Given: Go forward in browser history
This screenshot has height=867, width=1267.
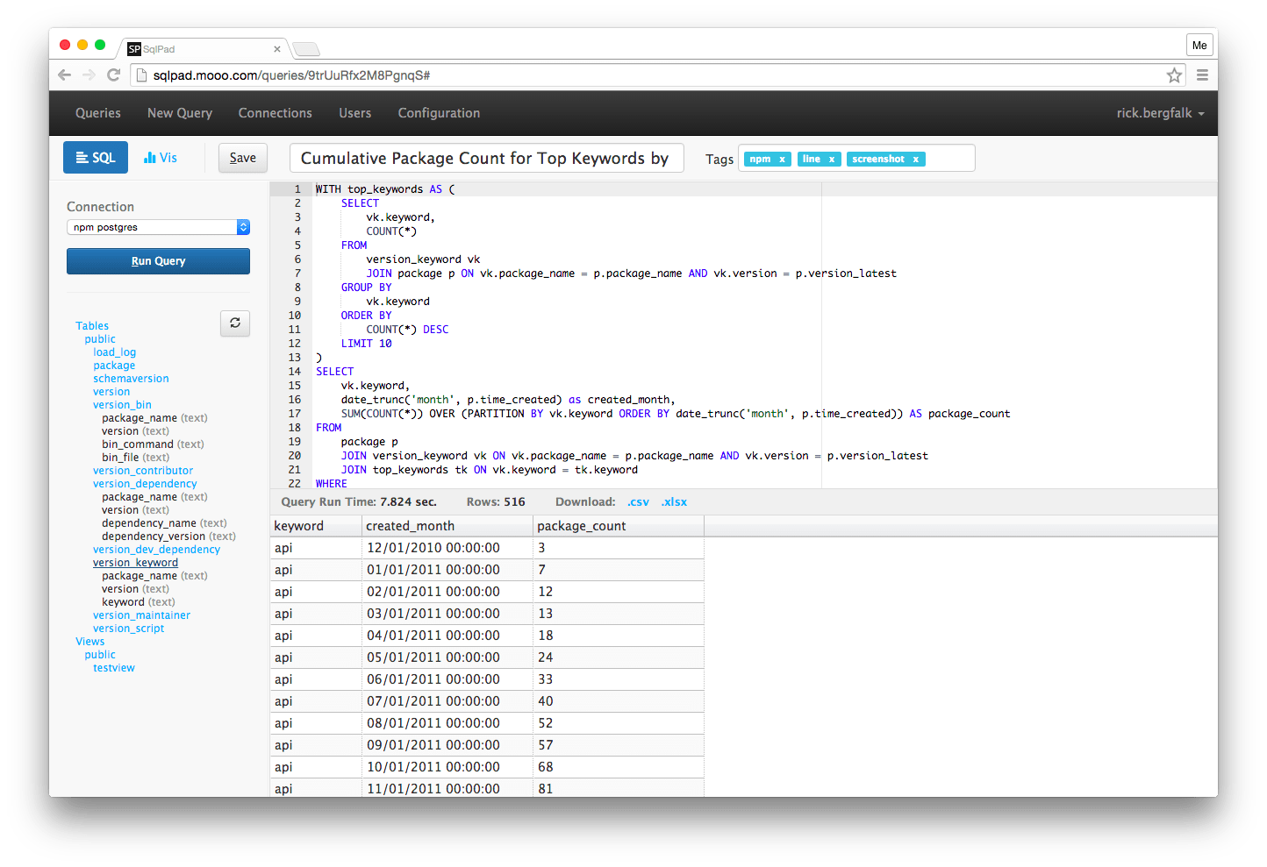Looking at the screenshot, I should 89,75.
